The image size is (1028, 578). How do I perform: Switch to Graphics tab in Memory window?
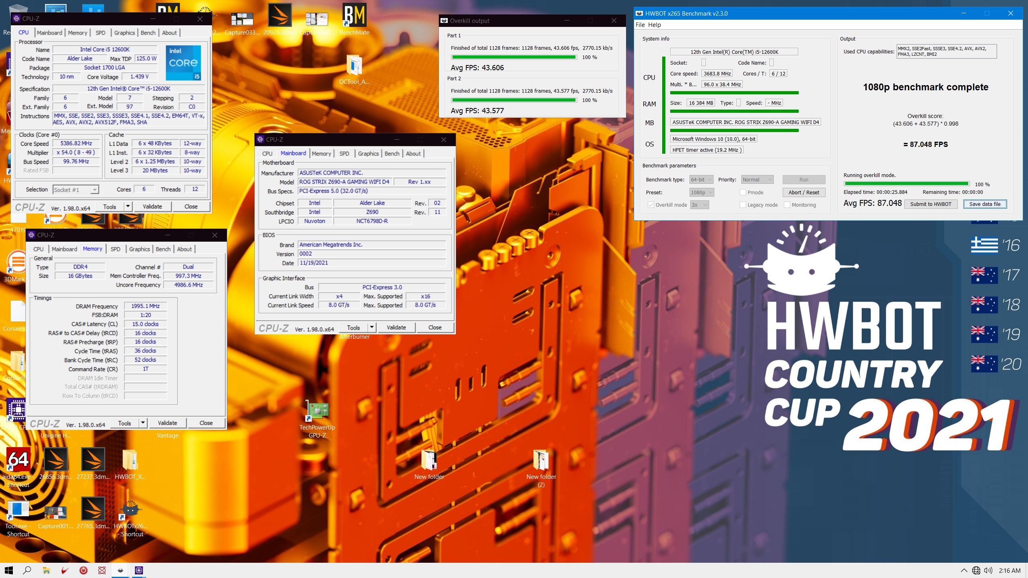[x=139, y=249]
